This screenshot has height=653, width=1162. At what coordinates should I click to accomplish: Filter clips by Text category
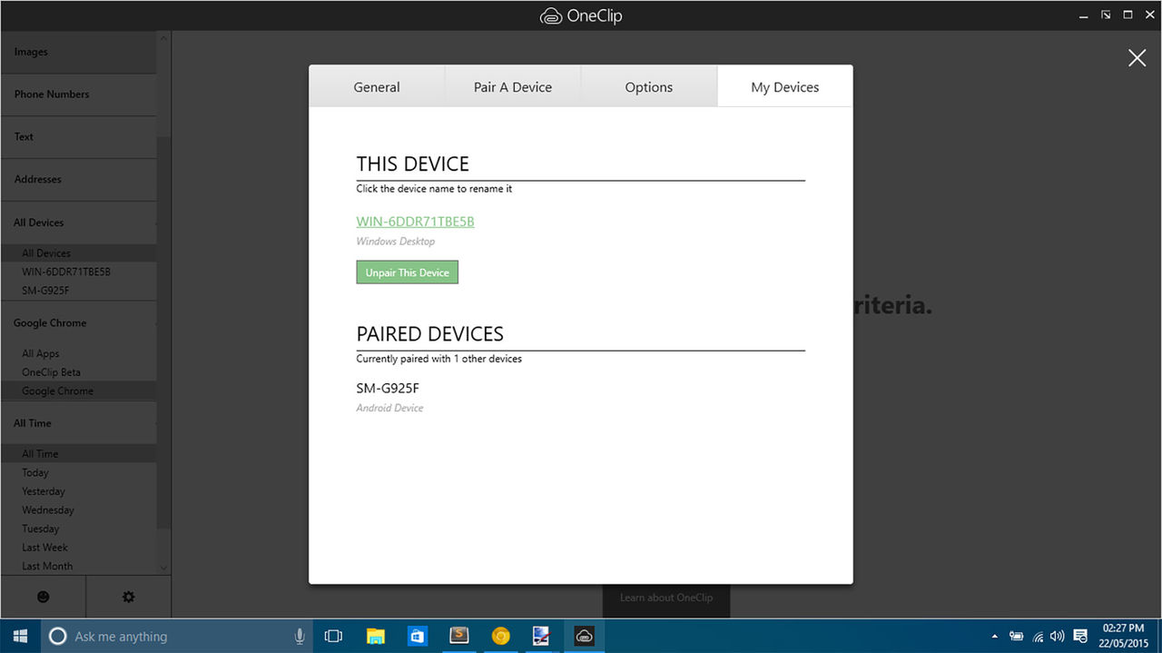point(79,137)
